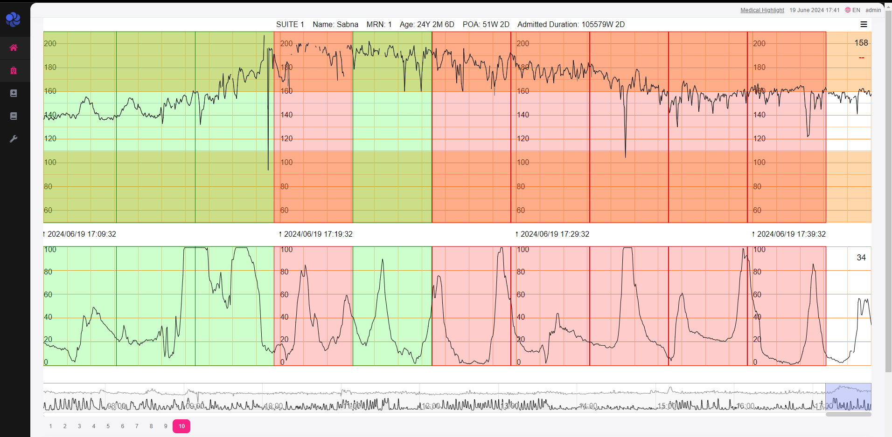Open the EN language selector
Viewport: 892px width, 437px height.
click(x=856, y=10)
